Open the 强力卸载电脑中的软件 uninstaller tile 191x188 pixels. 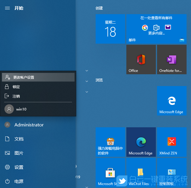pyautogui.click(x=110, y=142)
